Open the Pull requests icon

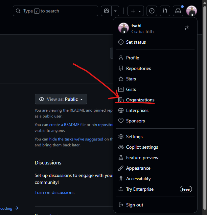pyautogui.click(x=165, y=11)
